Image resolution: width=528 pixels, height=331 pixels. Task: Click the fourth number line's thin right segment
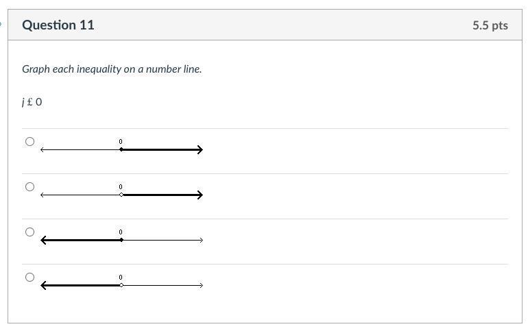click(161, 285)
